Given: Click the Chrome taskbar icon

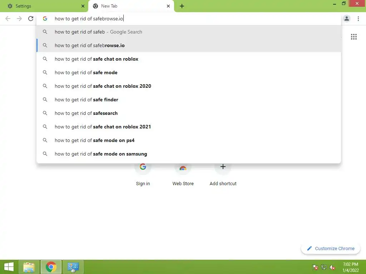Looking at the screenshot, I should (51, 267).
